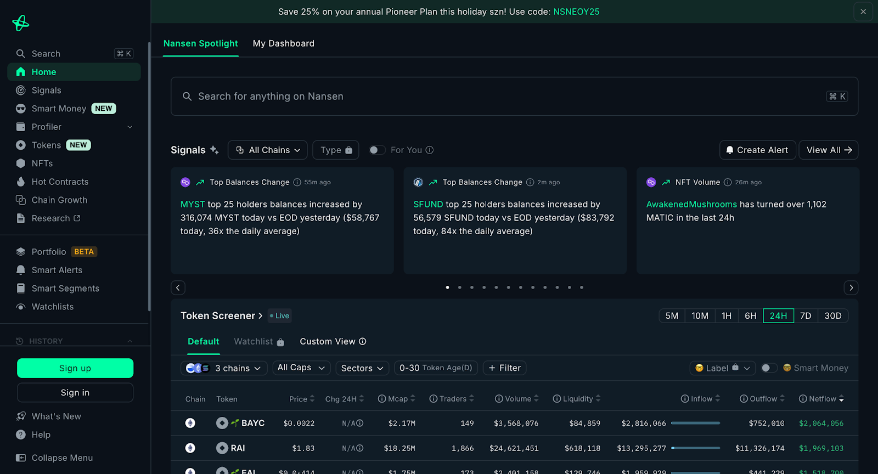Screen dimensions: 878x474
Task: Click What's New in the sidebar
Action: pos(56,416)
